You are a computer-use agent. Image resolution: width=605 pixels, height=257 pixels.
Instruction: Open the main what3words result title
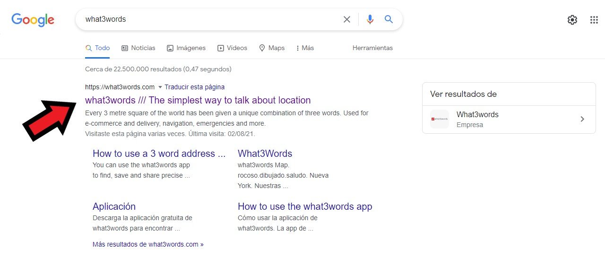pyautogui.click(x=198, y=100)
